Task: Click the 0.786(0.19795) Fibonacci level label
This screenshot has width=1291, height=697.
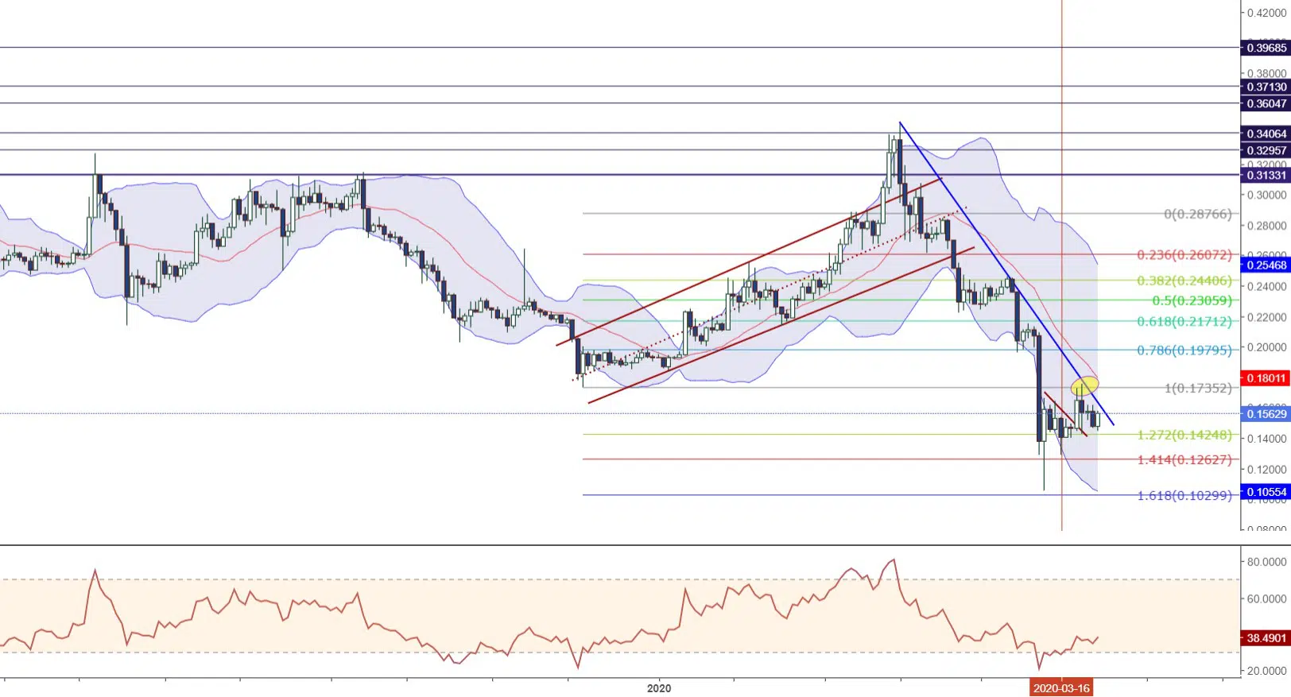Action: coord(1184,350)
